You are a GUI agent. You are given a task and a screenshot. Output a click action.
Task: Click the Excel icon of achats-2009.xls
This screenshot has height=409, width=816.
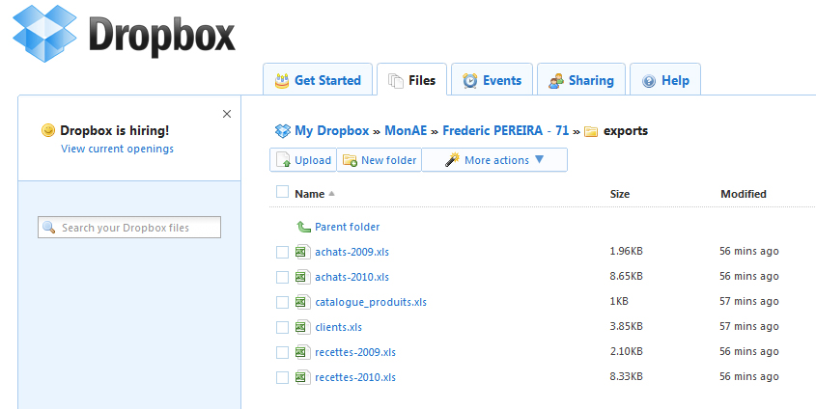coord(303,252)
